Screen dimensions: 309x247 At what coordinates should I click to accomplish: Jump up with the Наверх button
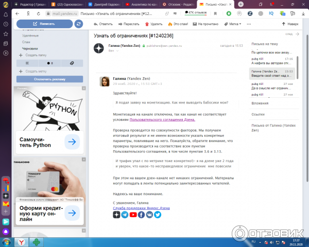click(x=290, y=24)
